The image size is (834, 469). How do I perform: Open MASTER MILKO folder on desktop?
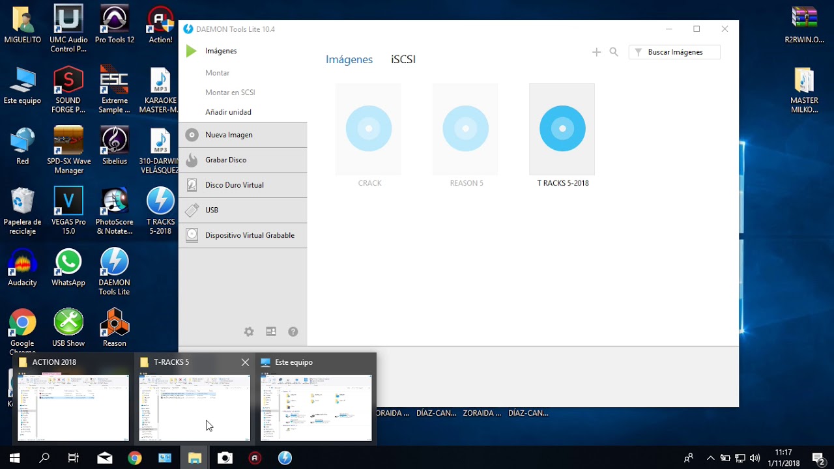[805, 89]
